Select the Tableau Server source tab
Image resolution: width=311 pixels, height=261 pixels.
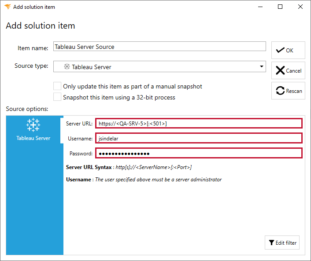[x=33, y=129]
